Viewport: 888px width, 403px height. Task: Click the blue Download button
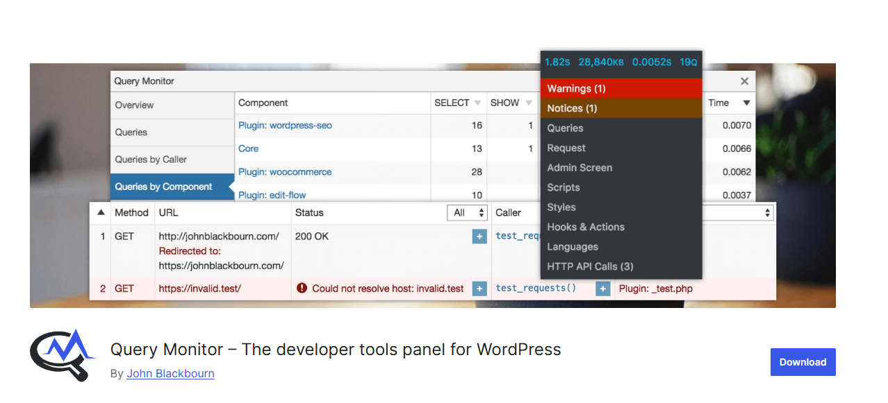(803, 362)
